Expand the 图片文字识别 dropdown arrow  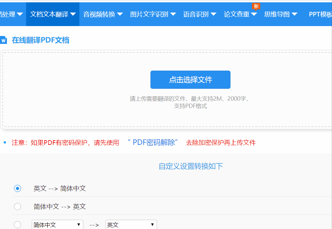click(173, 14)
